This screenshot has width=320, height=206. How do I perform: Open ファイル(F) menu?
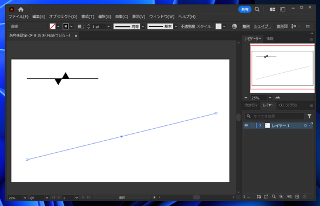pyautogui.click(x=18, y=17)
